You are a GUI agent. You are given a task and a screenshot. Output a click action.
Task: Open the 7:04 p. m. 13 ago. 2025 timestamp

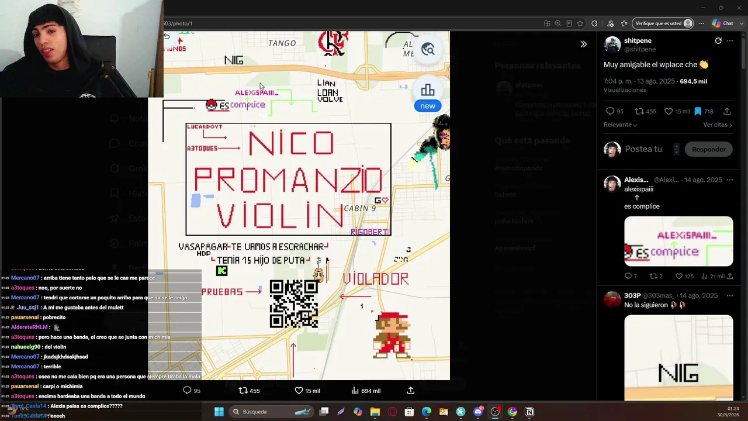pyautogui.click(x=639, y=81)
